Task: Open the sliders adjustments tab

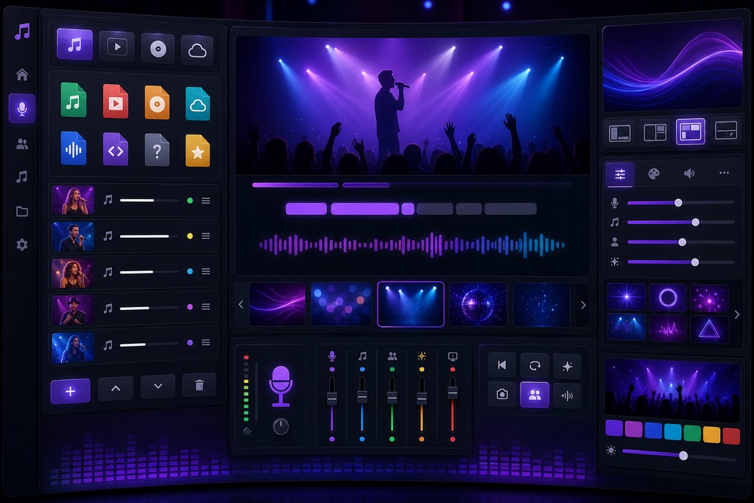Action: pyautogui.click(x=620, y=174)
